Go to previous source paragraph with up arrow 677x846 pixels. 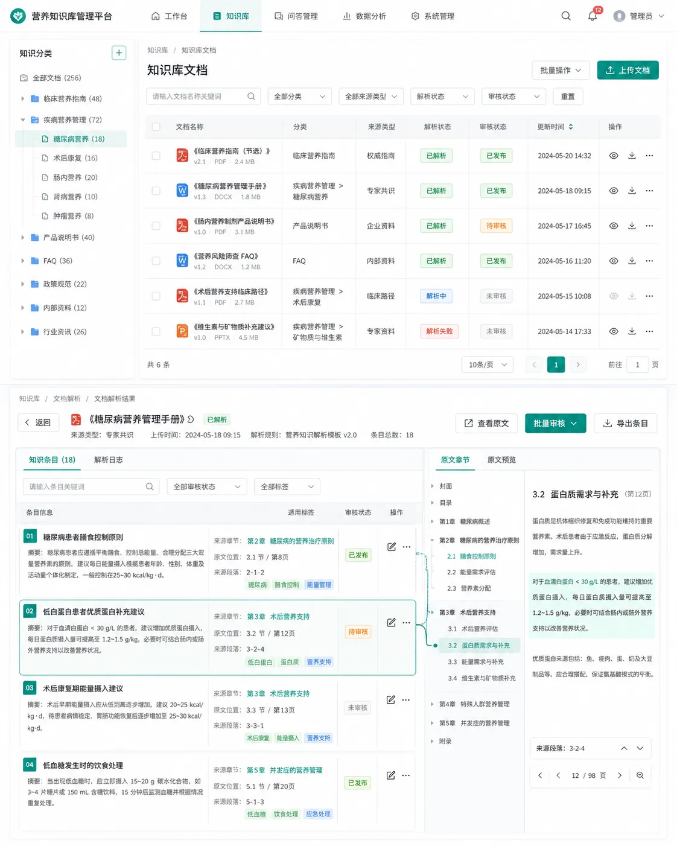[624, 748]
